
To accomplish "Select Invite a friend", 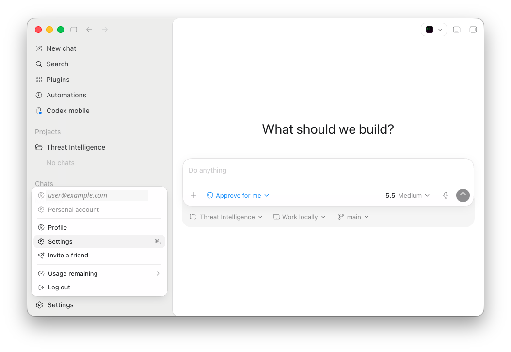I will click(x=99, y=255).
